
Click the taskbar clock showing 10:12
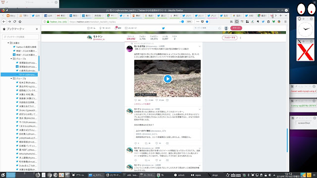[x=288, y=175]
